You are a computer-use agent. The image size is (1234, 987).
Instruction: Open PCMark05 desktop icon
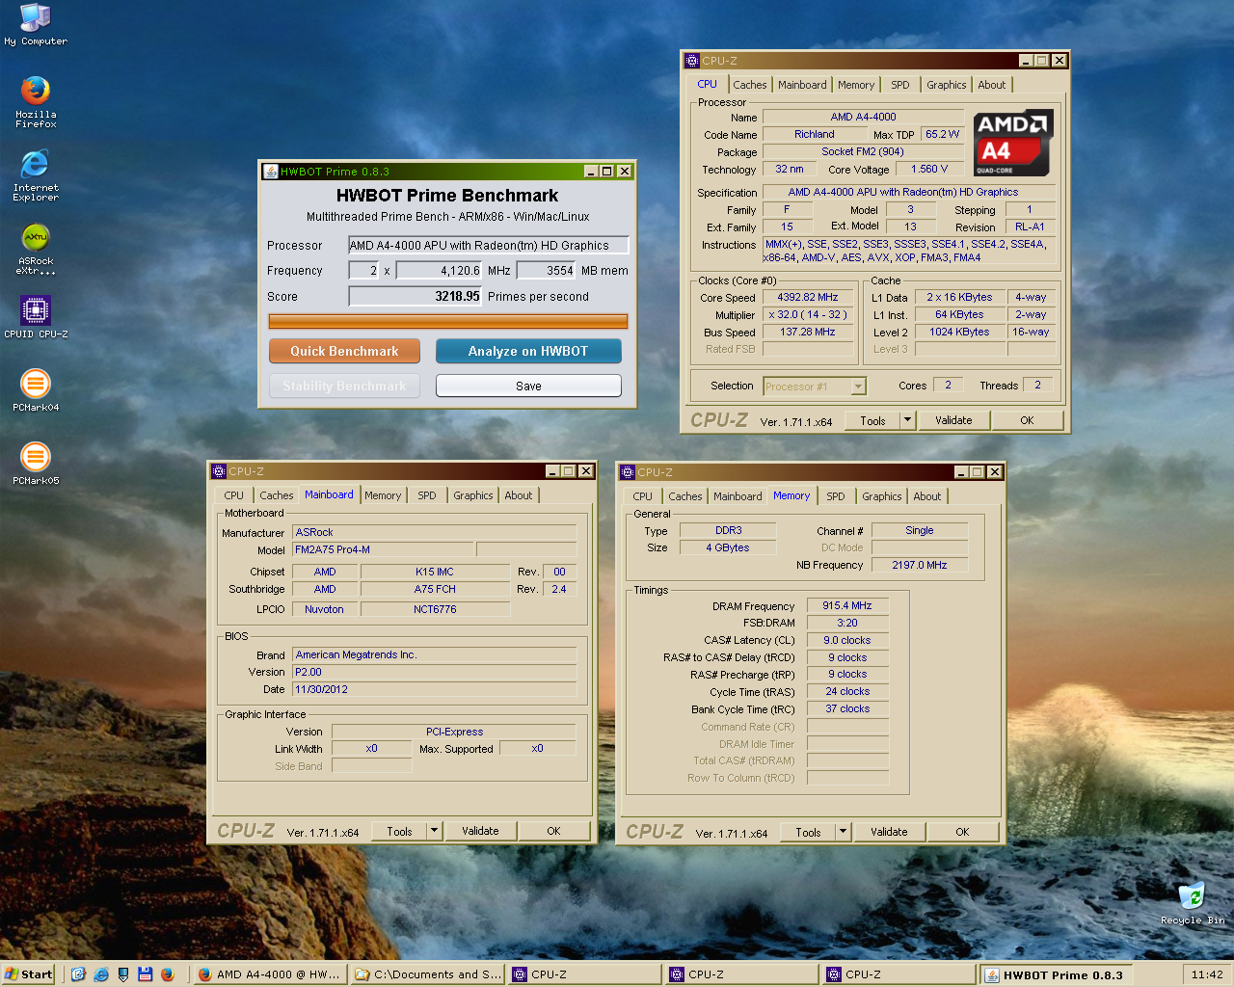(x=36, y=464)
